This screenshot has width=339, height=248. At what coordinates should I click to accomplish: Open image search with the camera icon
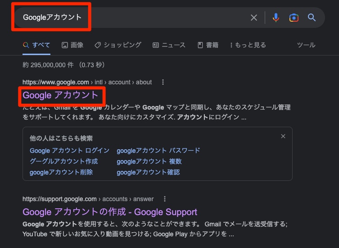[x=294, y=18]
